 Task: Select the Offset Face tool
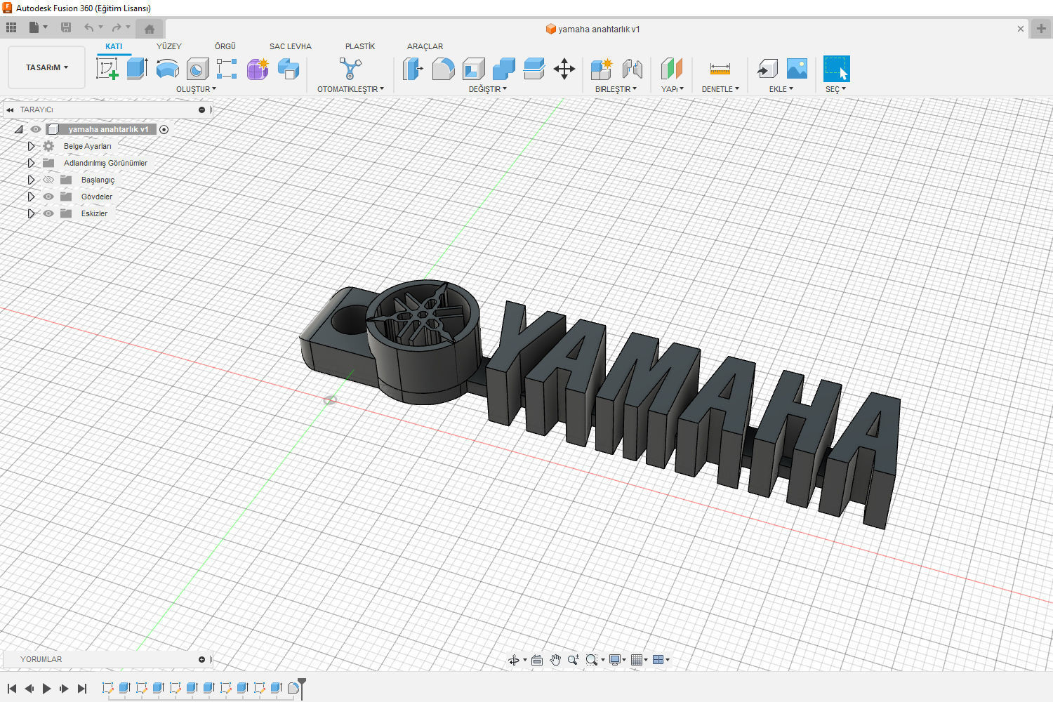tap(534, 69)
